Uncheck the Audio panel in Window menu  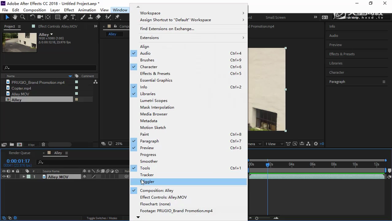tap(145, 53)
